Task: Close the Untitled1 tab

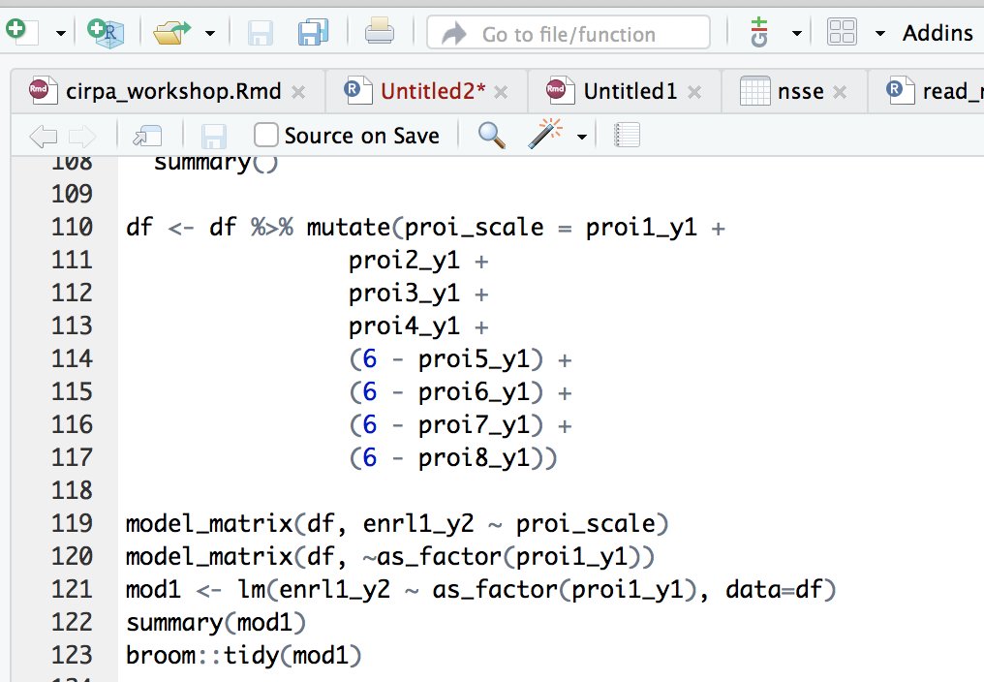Action: click(694, 93)
